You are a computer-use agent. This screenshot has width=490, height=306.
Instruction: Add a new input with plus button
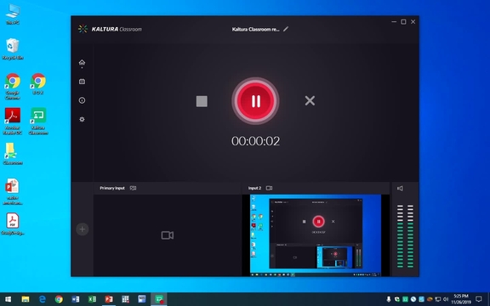(83, 229)
